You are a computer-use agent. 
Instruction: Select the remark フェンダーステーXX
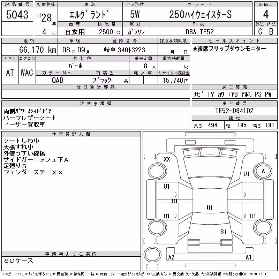click(33, 172)
